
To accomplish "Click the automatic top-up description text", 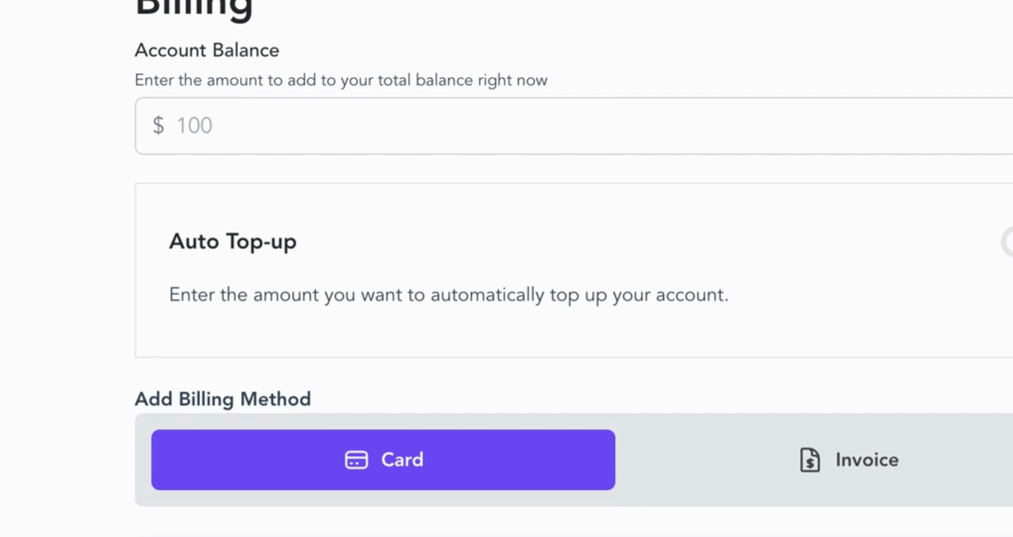I will point(448,295).
